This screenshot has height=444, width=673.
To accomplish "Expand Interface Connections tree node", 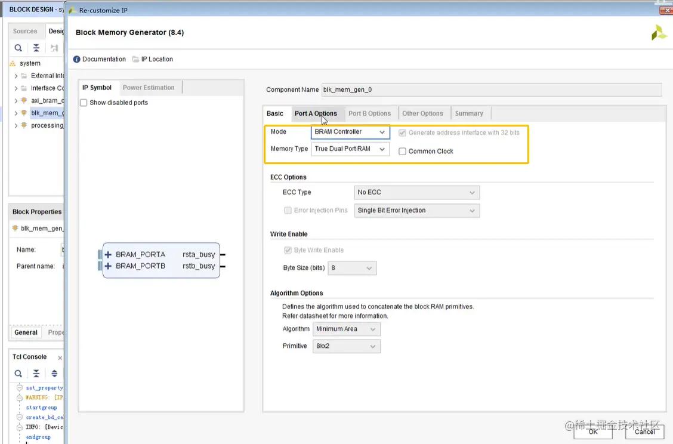I will (x=16, y=88).
